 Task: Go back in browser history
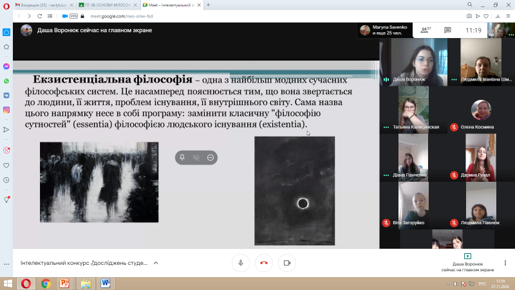tap(19, 16)
